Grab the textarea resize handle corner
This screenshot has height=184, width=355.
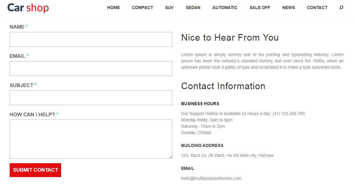[x=170, y=157]
